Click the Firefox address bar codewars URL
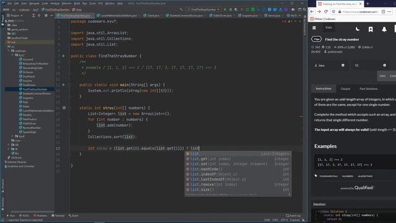This screenshot has width=396, height=223. pyautogui.click(x=360, y=12)
